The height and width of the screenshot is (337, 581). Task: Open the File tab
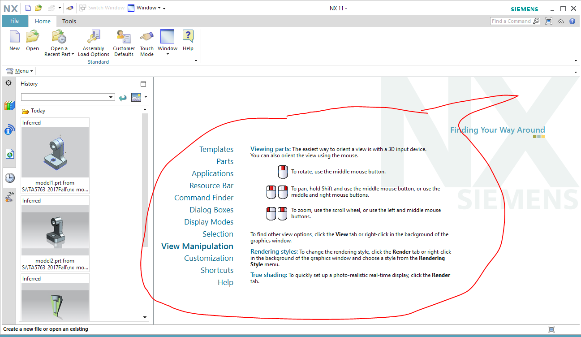(14, 21)
